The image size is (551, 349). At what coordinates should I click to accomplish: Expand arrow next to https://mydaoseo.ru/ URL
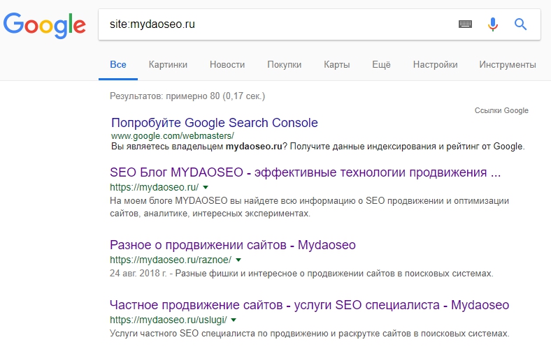coord(206,187)
